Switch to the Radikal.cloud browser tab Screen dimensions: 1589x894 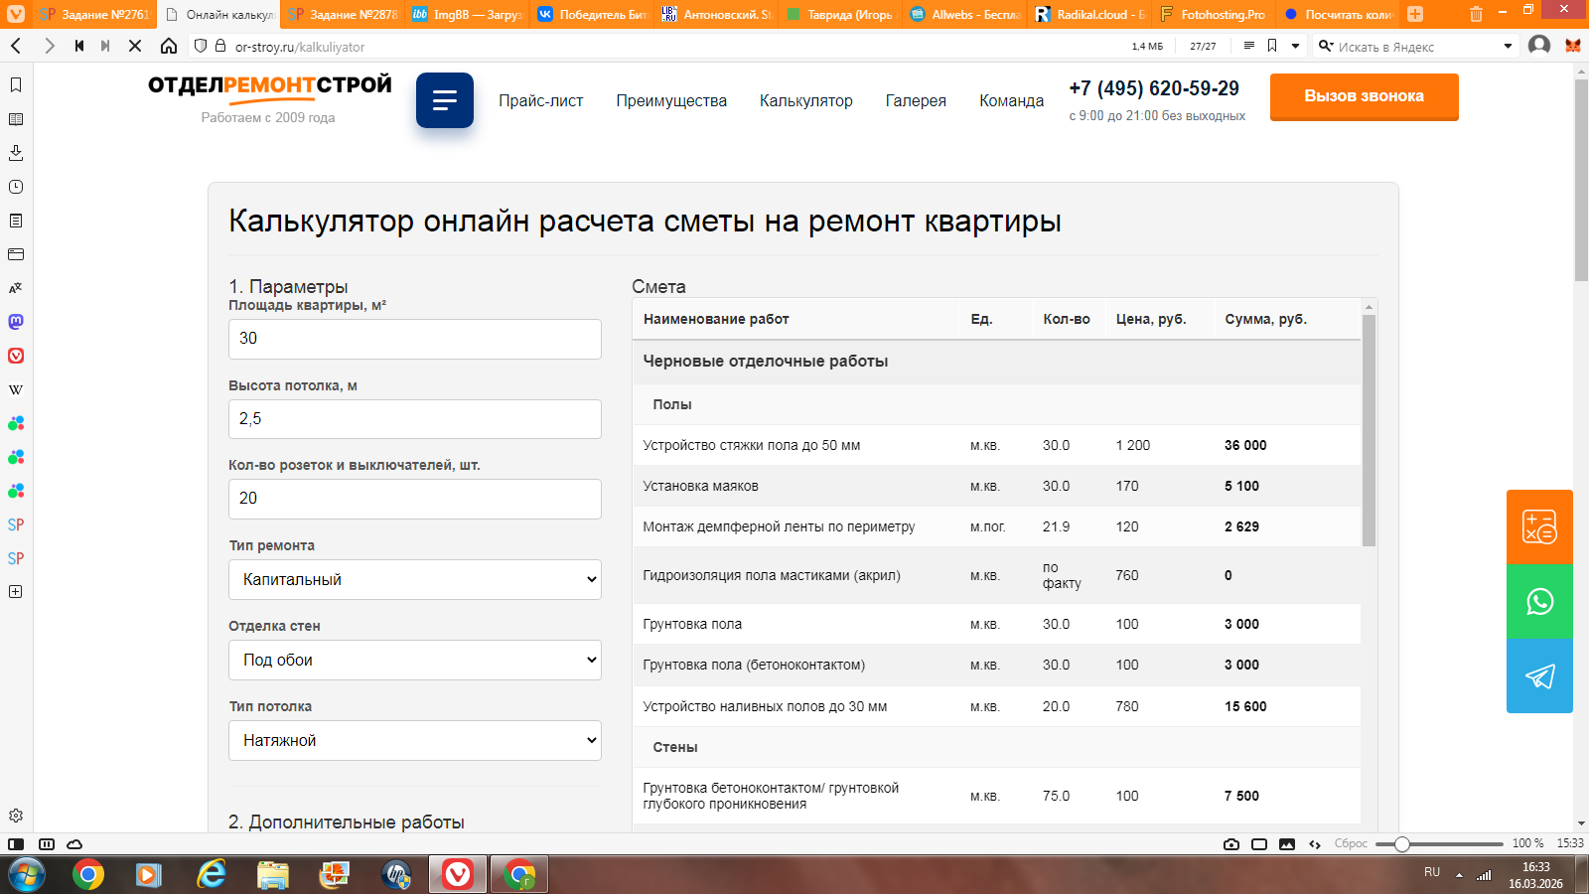pyautogui.click(x=1089, y=14)
